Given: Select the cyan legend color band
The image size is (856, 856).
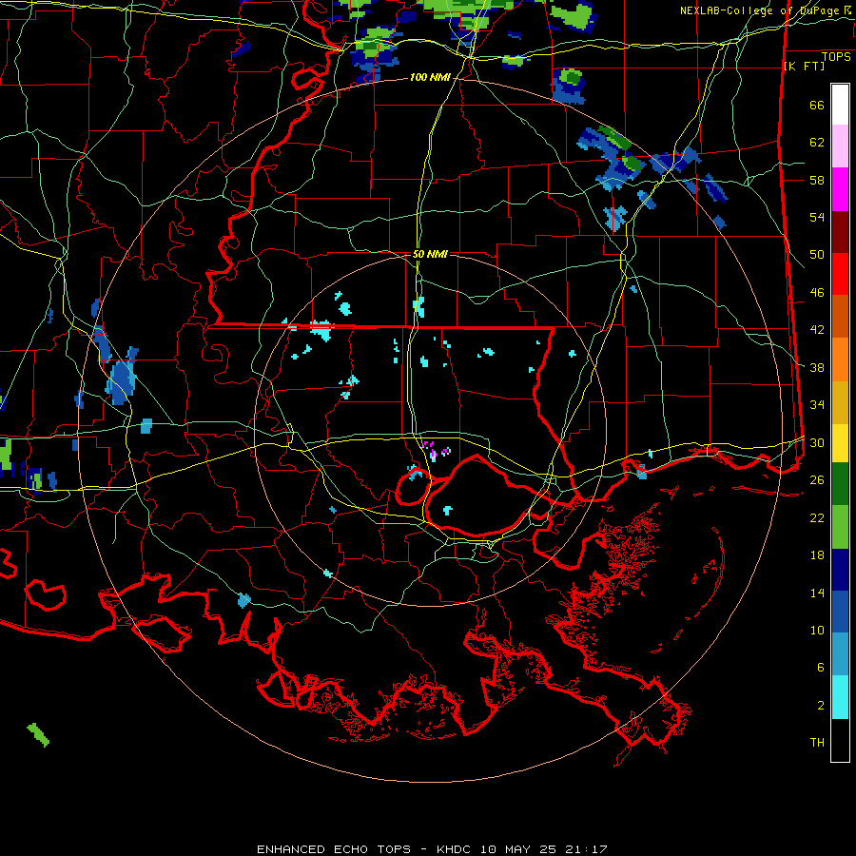Looking at the screenshot, I should coord(840,697).
